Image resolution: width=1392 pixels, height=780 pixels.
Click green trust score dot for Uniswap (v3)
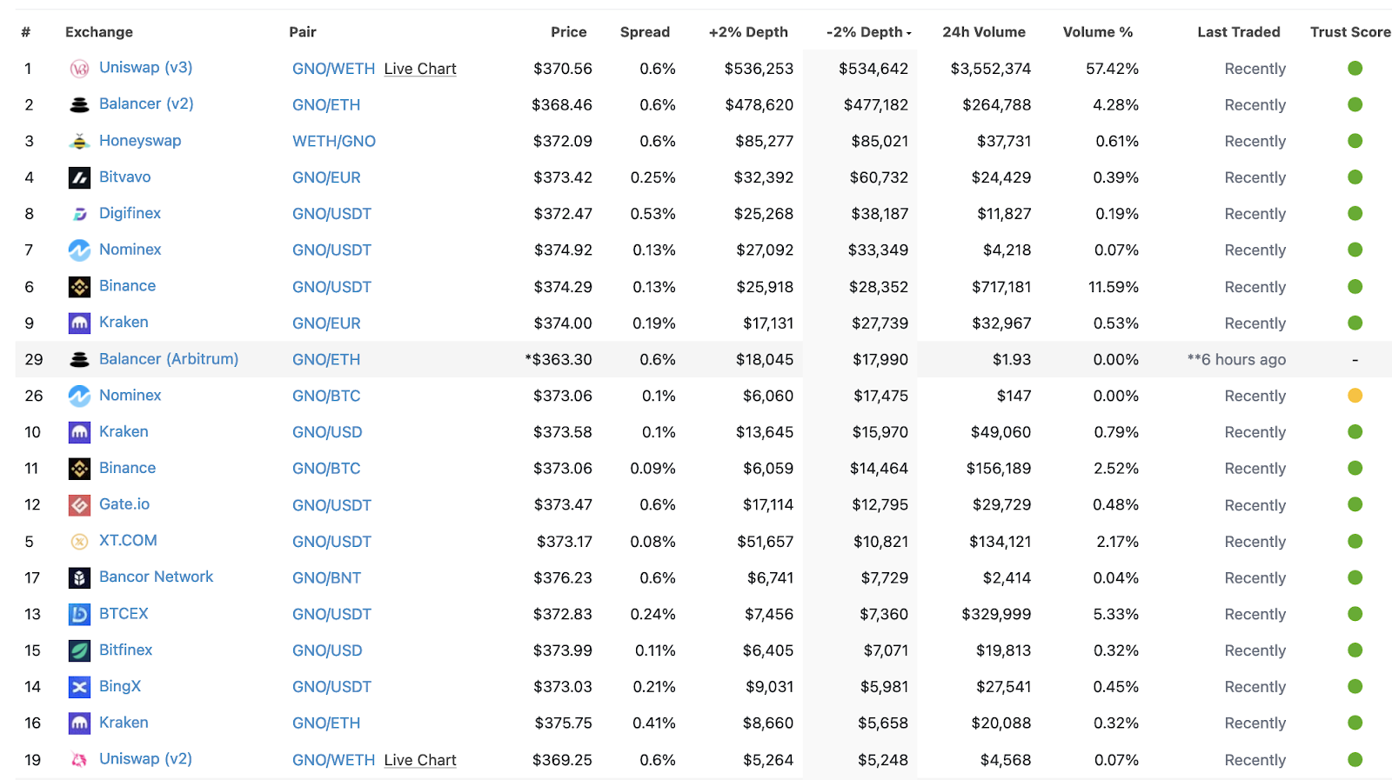tap(1355, 69)
